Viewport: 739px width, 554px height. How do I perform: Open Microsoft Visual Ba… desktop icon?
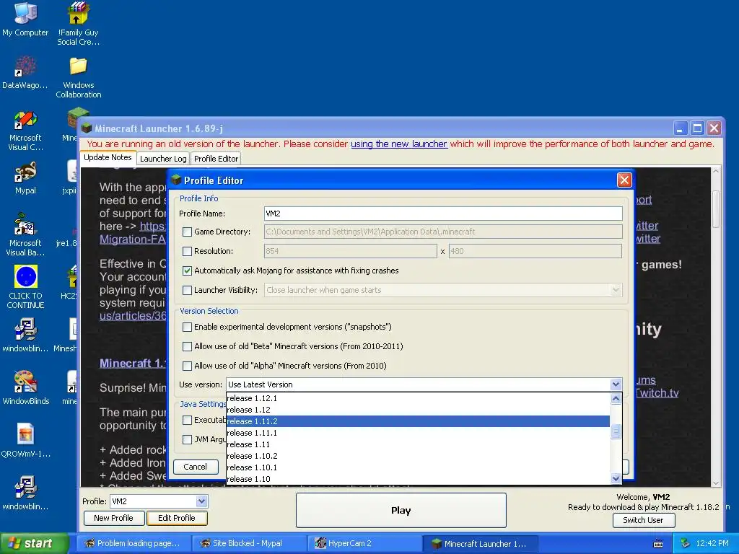25,234
